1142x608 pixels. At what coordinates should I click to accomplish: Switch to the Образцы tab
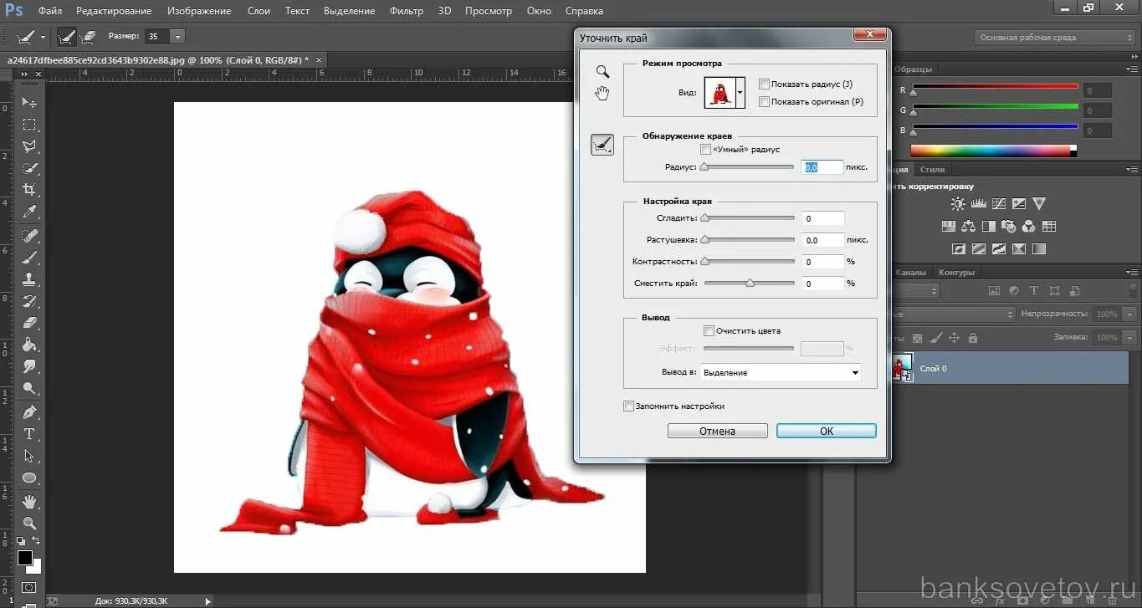pos(913,69)
